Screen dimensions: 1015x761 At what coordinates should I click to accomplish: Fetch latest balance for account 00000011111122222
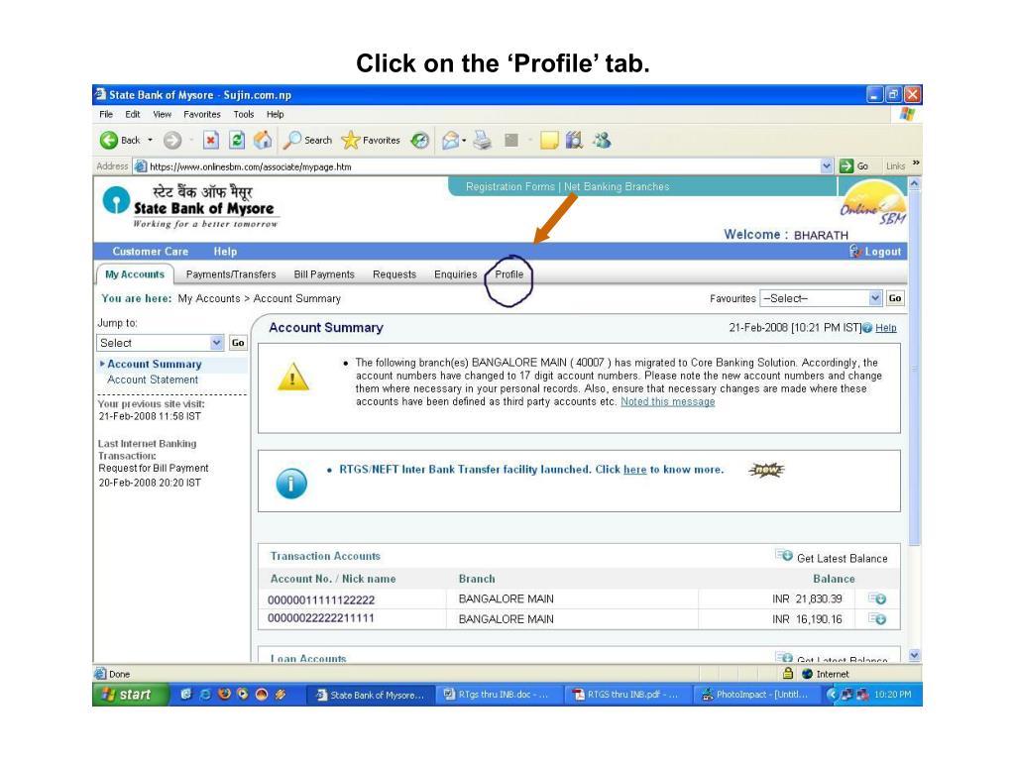pos(878,599)
